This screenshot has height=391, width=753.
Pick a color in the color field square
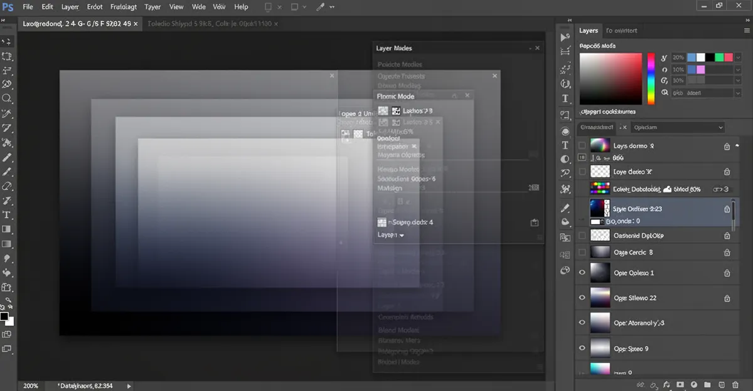[611, 78]
